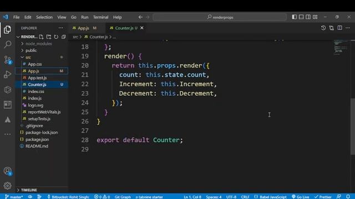The height and width of the screenshot is (199, 355).
Task: Open the Help menu
Action: pos(117,17)
